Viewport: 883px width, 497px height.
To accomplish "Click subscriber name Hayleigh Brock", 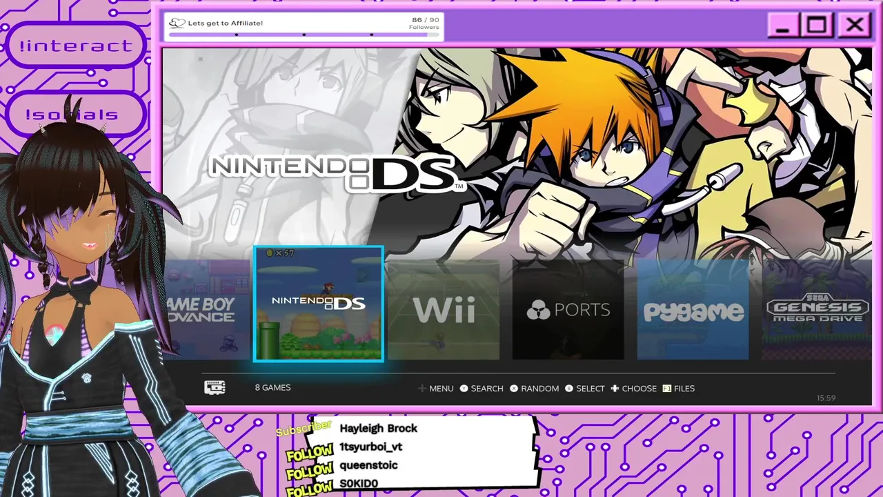I will [378, 428].
